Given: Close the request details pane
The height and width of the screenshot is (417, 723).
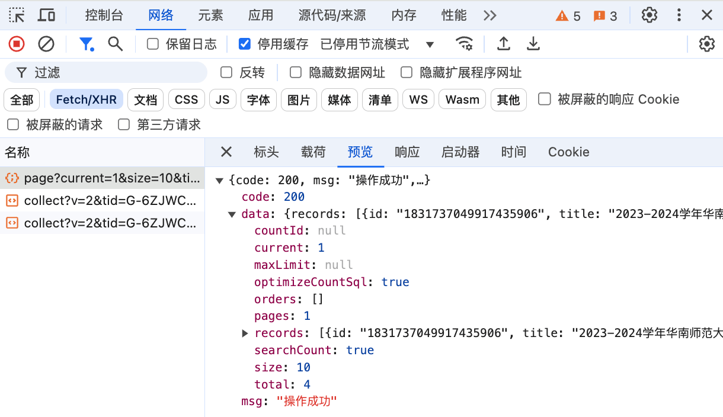Looking at the screenshot, I should click(226, 152).
